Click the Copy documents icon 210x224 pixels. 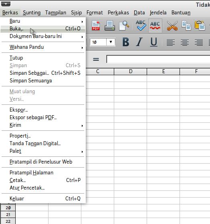tap(186, 26)
